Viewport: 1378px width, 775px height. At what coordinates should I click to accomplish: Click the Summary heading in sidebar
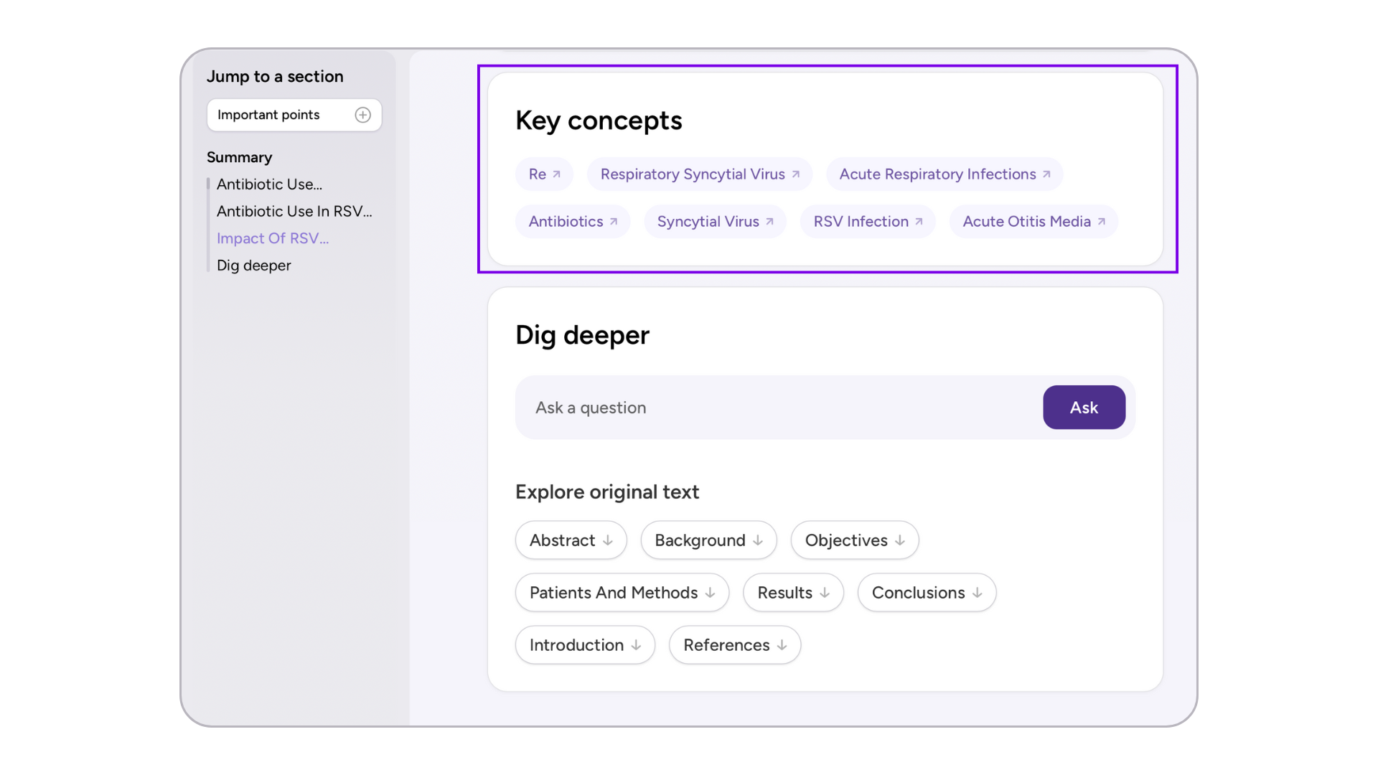tap(239, 157)
